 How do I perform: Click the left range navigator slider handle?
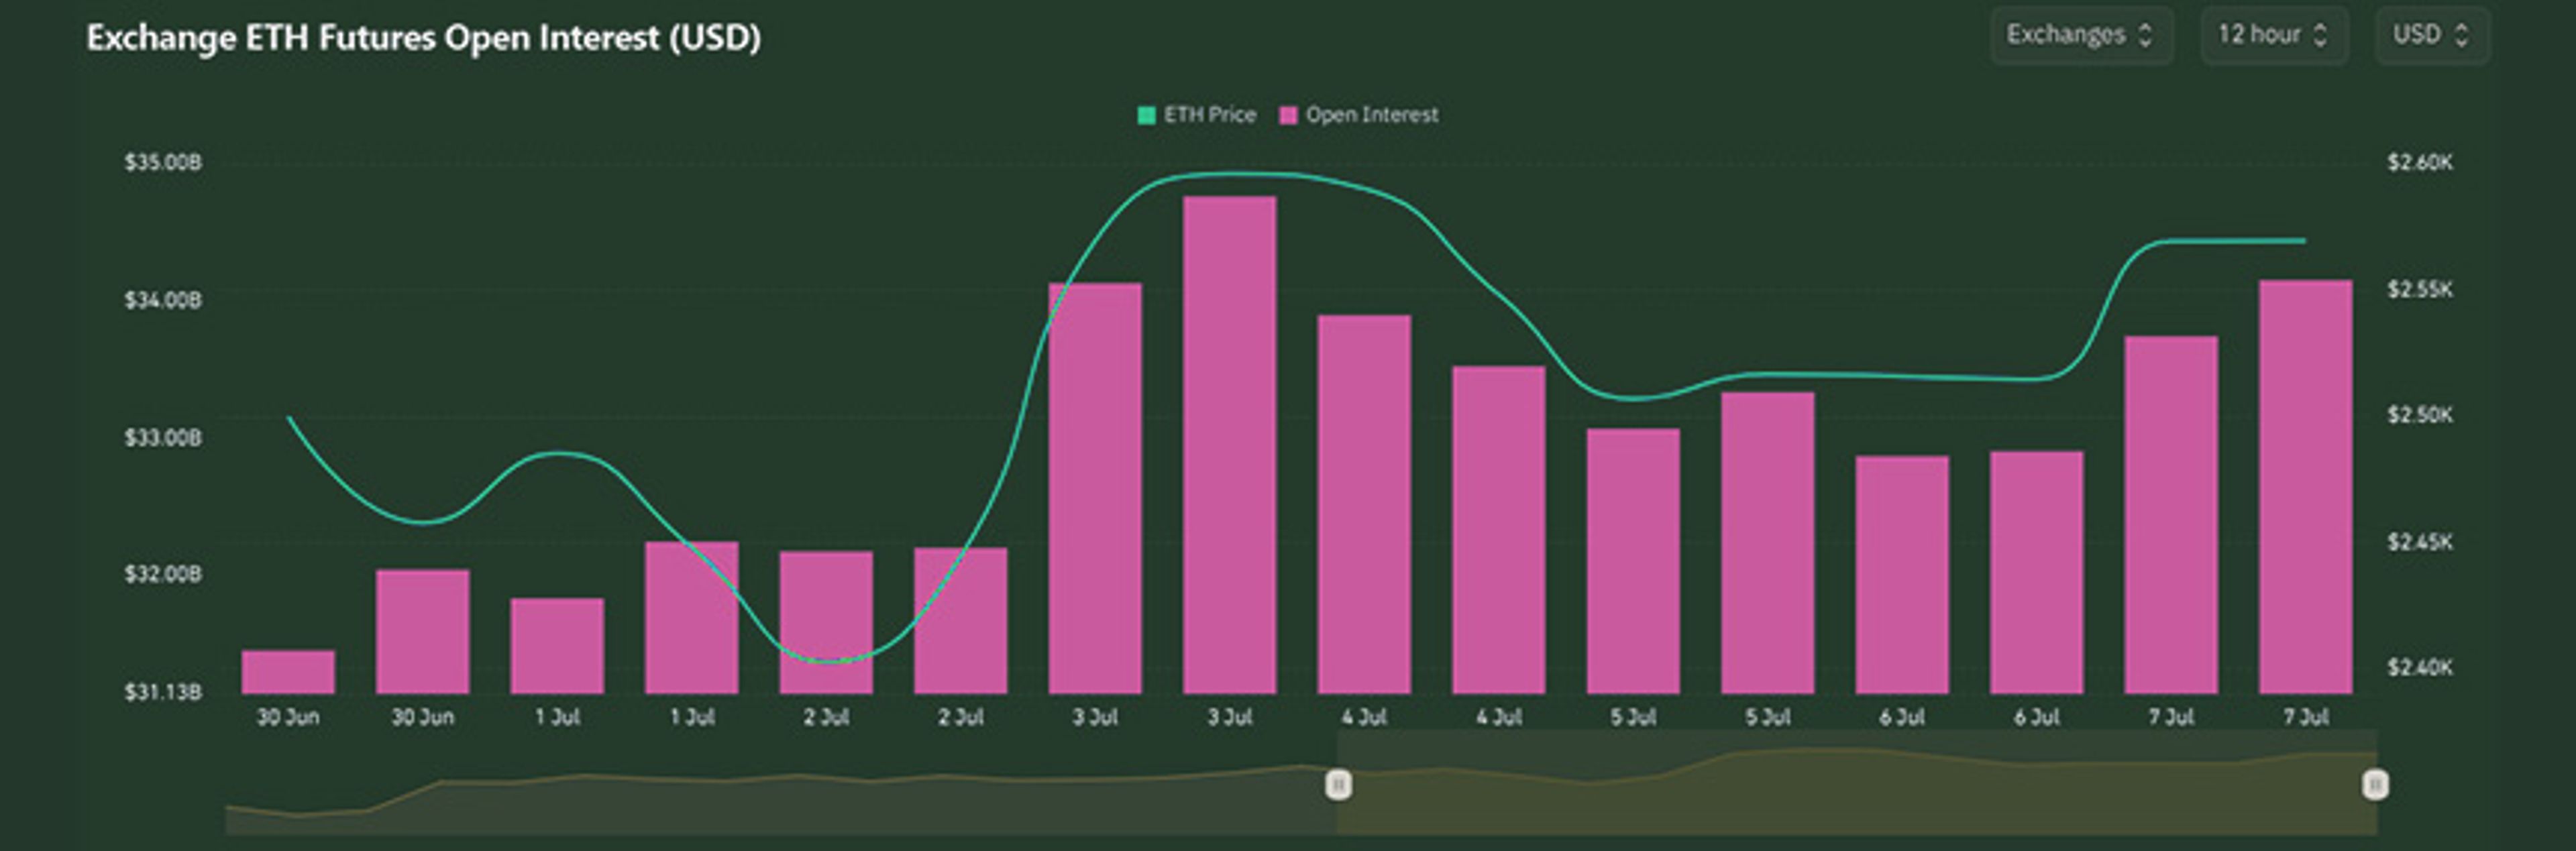tap(1338, 785)
